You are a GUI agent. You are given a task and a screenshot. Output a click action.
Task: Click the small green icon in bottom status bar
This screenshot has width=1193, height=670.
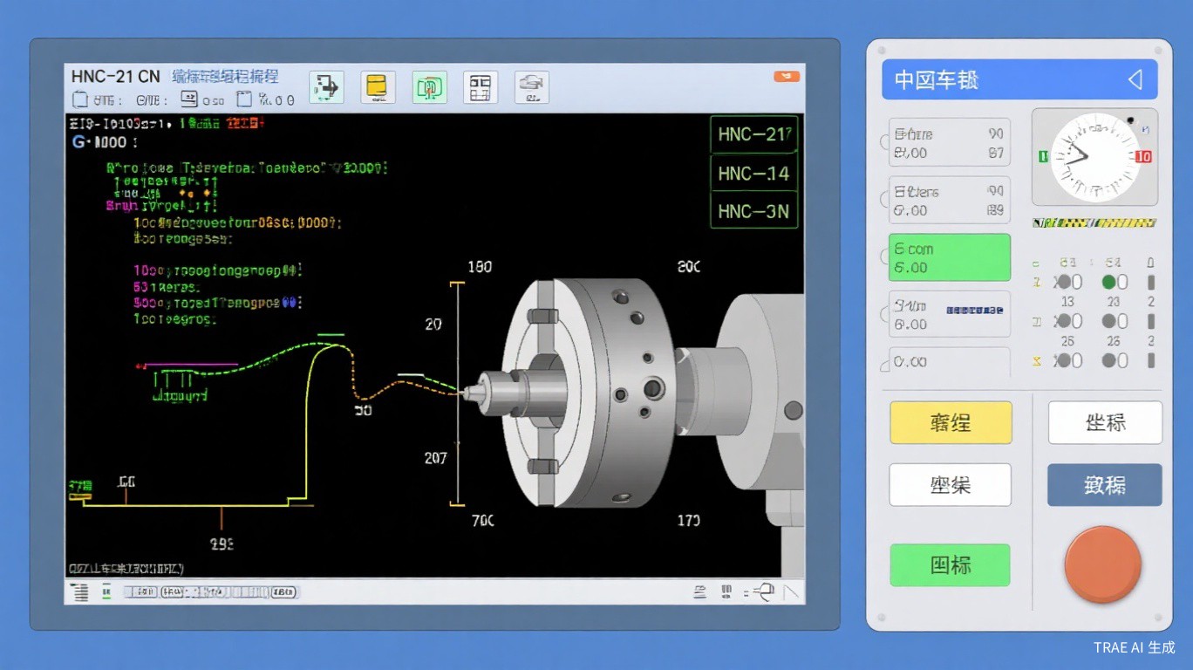click(x=108, y=592)
